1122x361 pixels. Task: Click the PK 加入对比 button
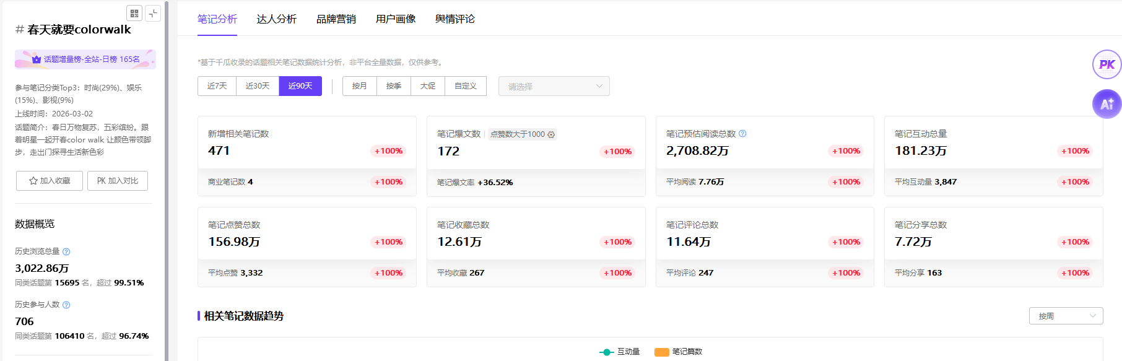(118, 181)
